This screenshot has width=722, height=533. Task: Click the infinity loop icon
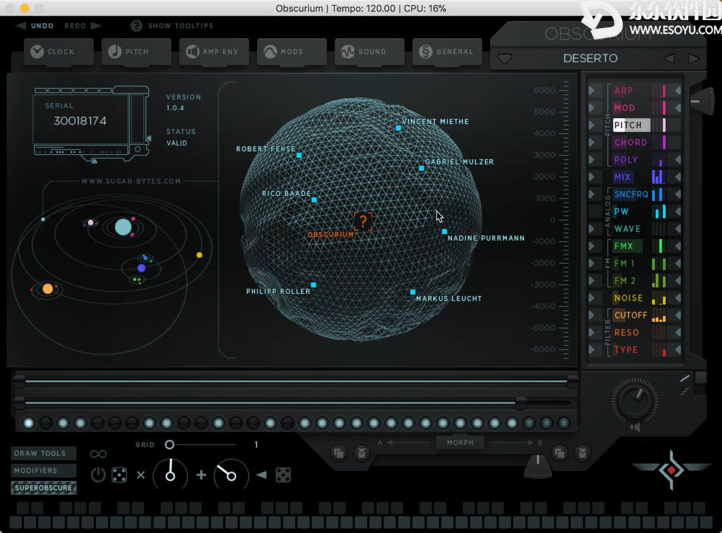point(98,454)
